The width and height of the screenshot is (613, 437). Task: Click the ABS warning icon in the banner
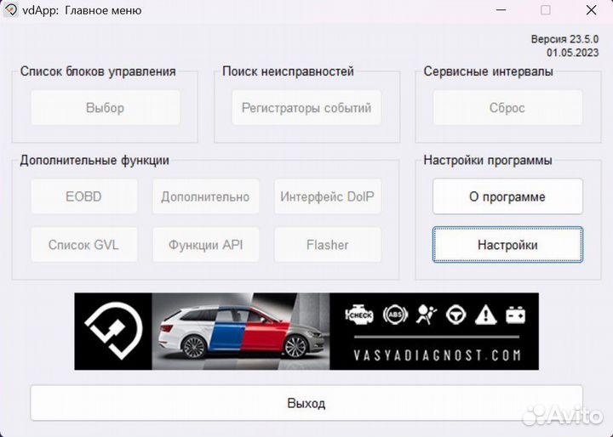[x=396, y=315]
